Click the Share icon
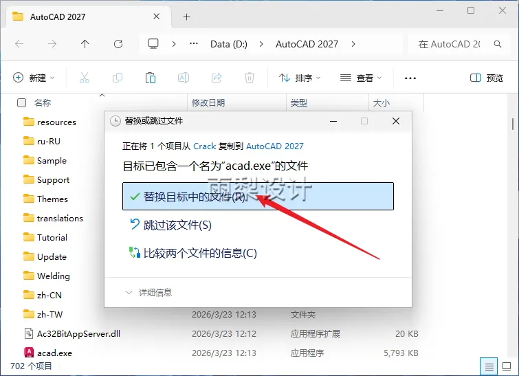Image resolution: width=519 pixels, height=376 pixels. pyautogui.click(x=217, y=78)
